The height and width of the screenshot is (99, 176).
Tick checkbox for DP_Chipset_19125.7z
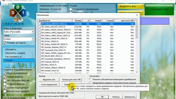pyautogui.click(x=40, y=62)
